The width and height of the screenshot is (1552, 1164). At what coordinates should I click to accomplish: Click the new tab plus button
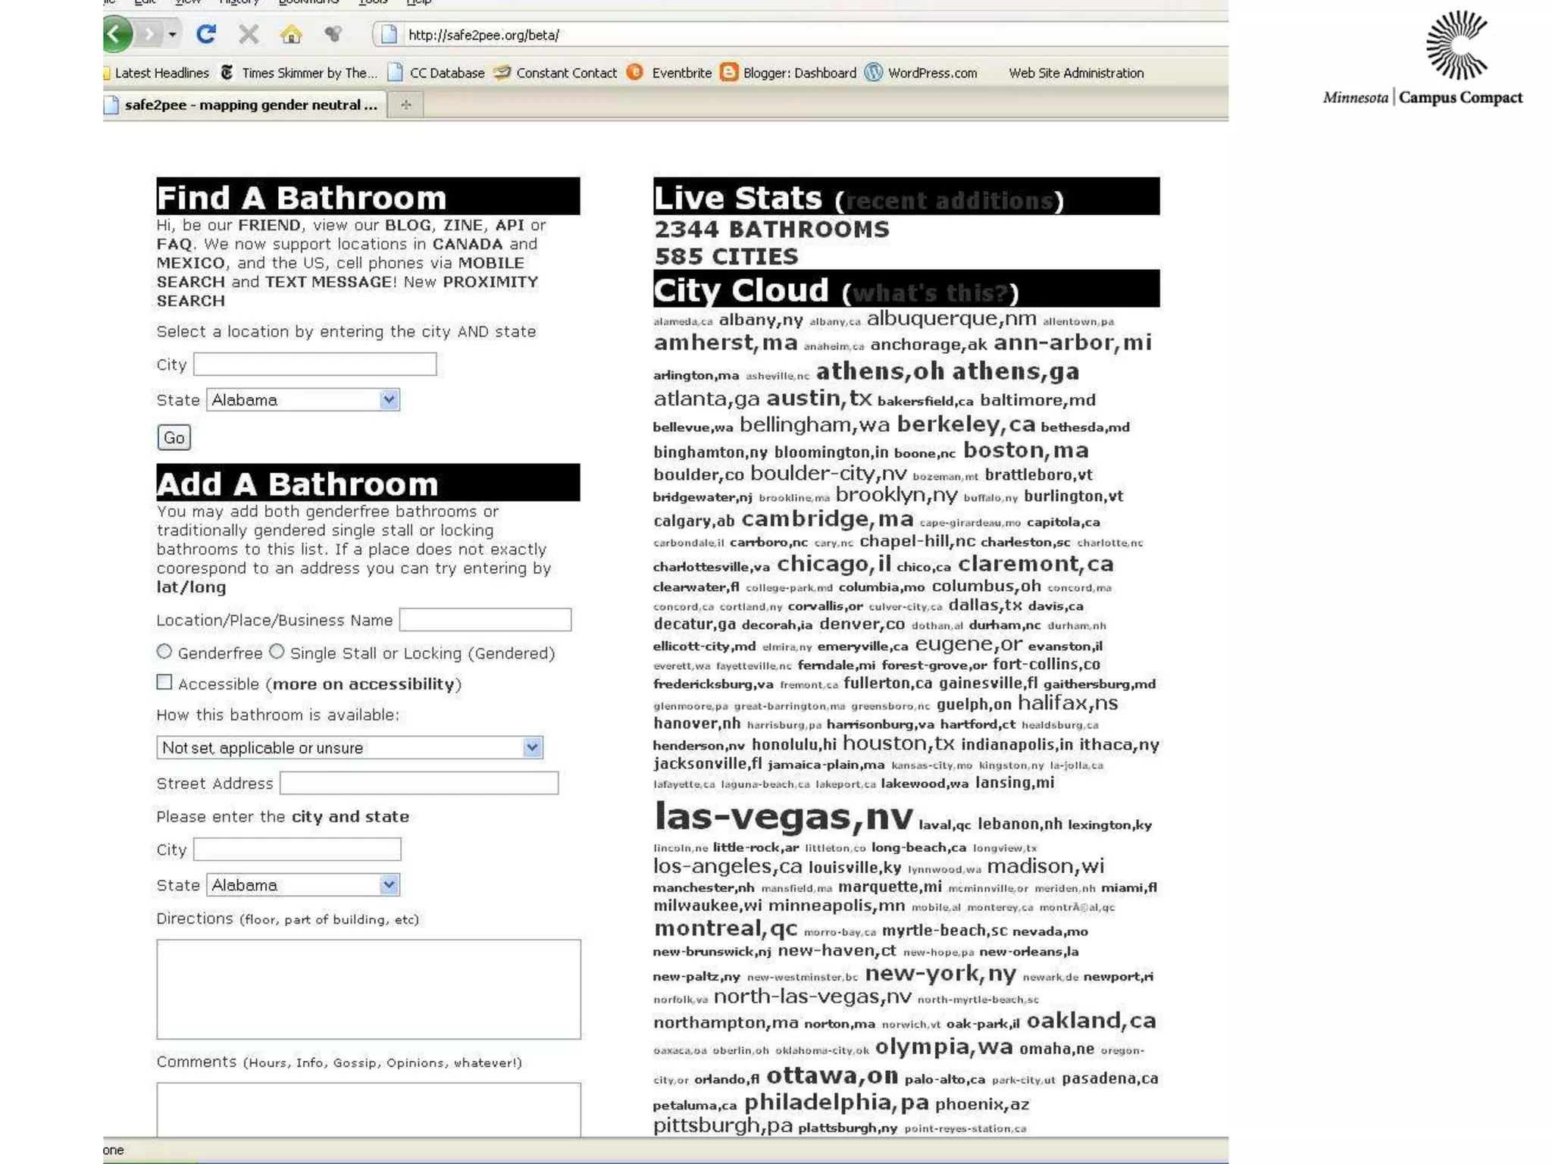406,105
